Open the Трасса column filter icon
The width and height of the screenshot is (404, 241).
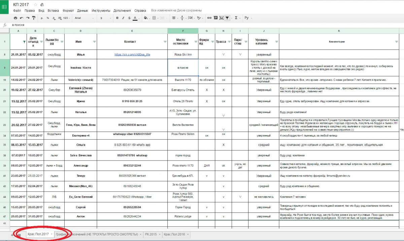[x=229, y=42]
